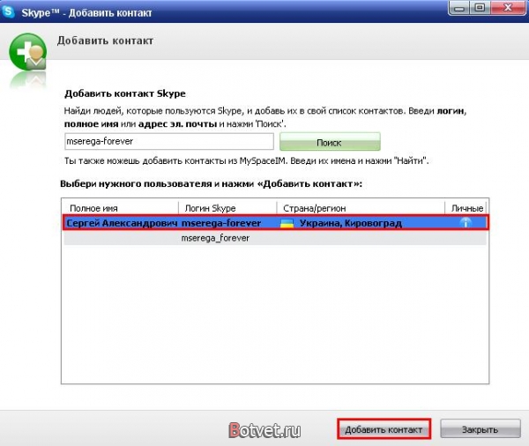Screen dimensions: 529x446
Task: Click the green add-contact icon
Action: pos(27,52)
